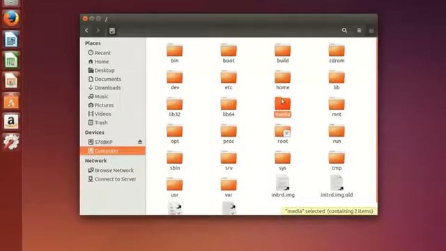Viewport: 446px width, 251px height.
Task: Open Recent in Places sidebar
Action: pyautogui.click(x=99, y=53)
